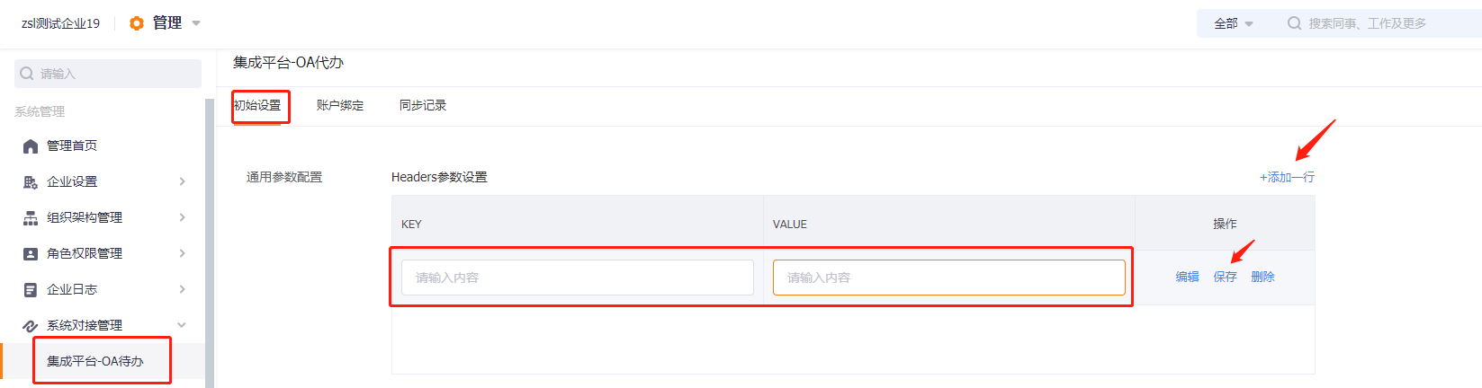
Task: Open the 管理 dropdown arrow
Action: coord(196,23)
